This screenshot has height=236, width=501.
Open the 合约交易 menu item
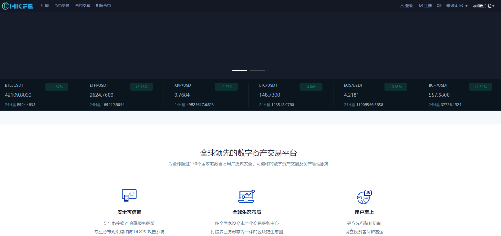pos(82,6)
